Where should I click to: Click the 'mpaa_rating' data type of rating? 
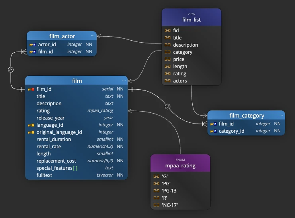[x=100, y=111]
